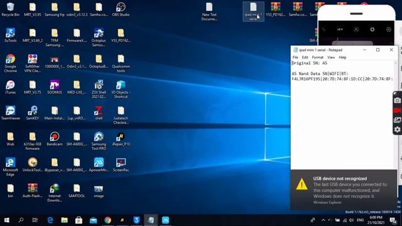
Task: Open the gallery icon in side toolbar
Action: [x=397, y=120]
